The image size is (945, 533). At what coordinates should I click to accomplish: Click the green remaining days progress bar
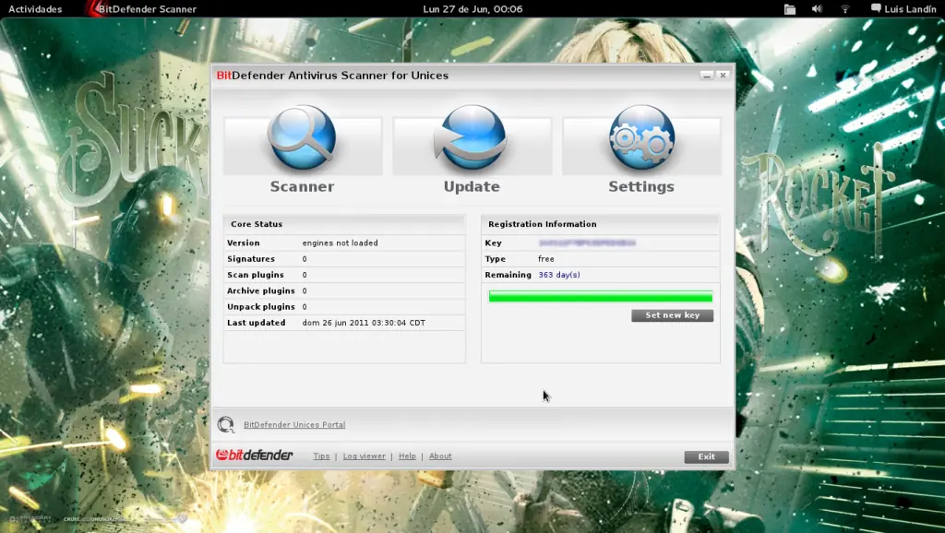(x=600, y=296)
